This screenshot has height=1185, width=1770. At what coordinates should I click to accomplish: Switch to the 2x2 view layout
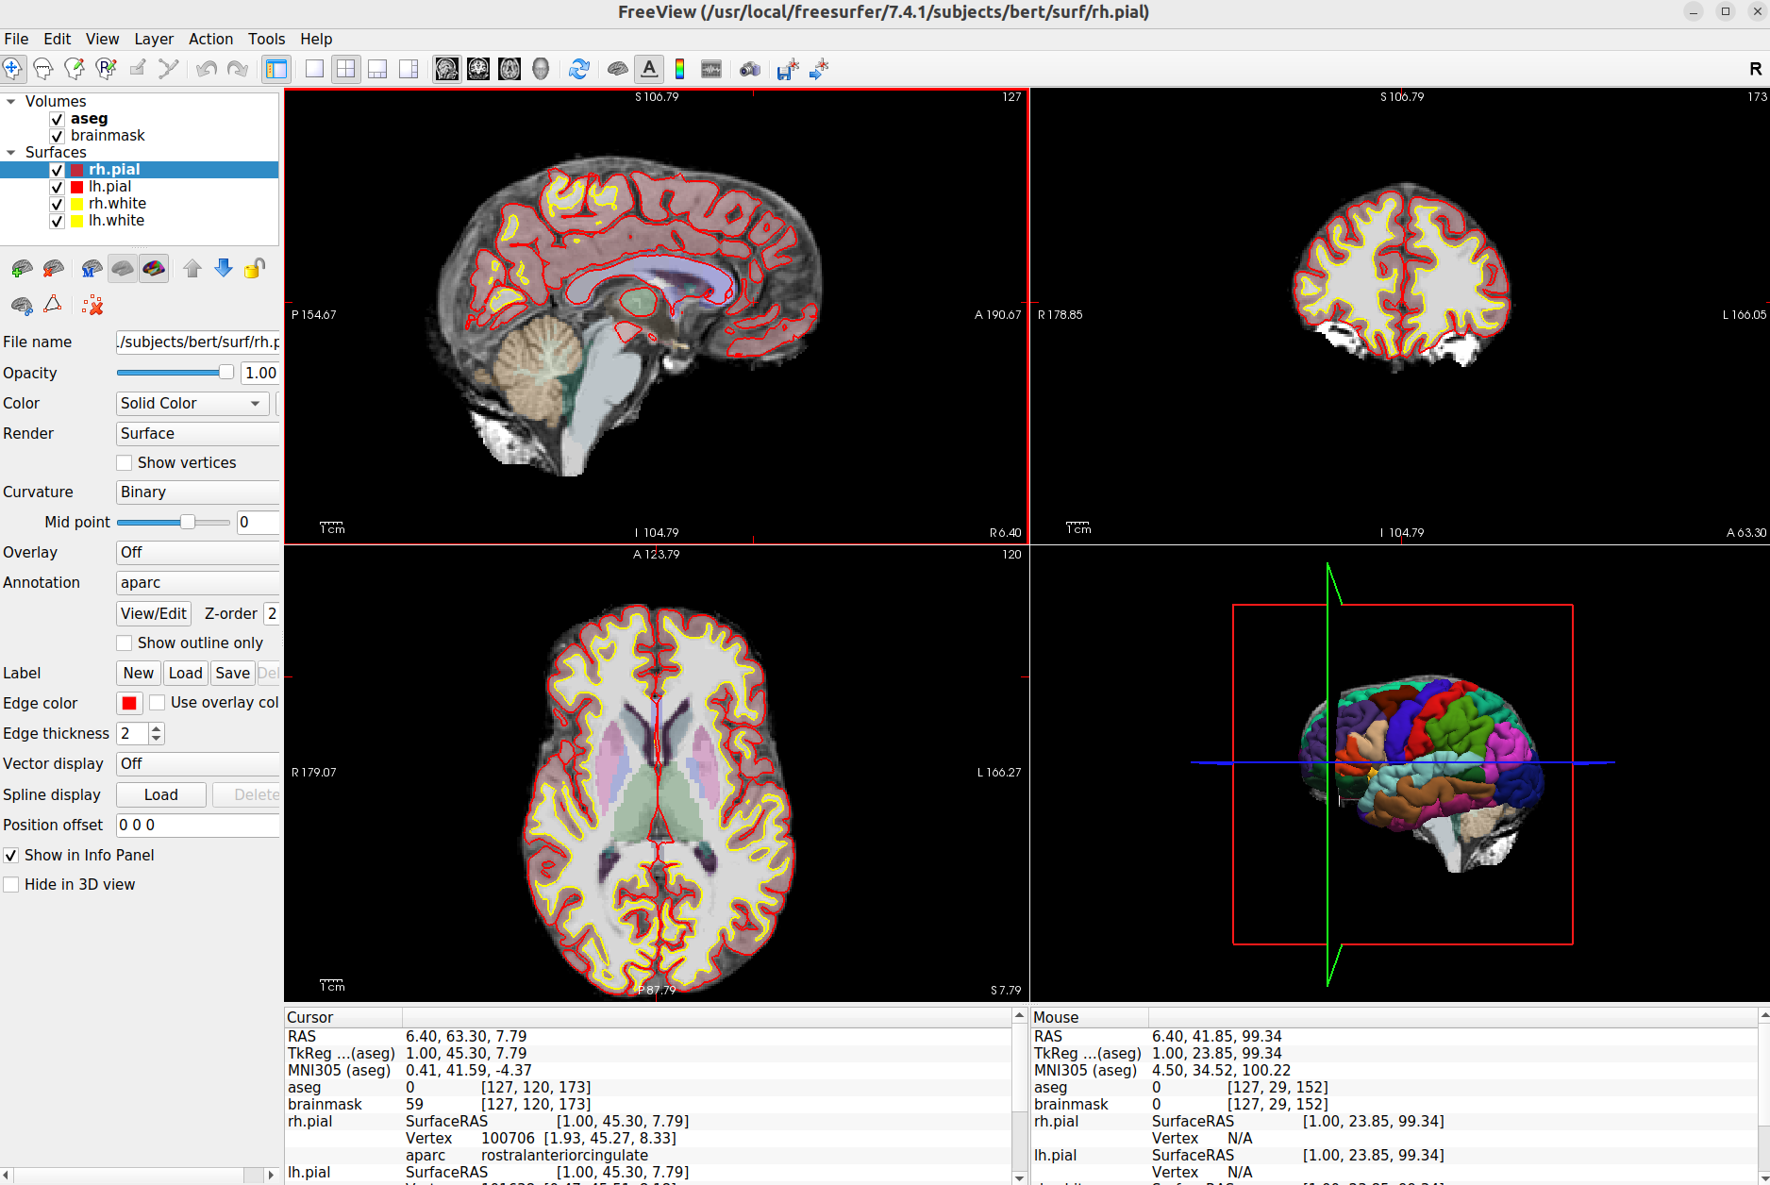pos(345,68)
